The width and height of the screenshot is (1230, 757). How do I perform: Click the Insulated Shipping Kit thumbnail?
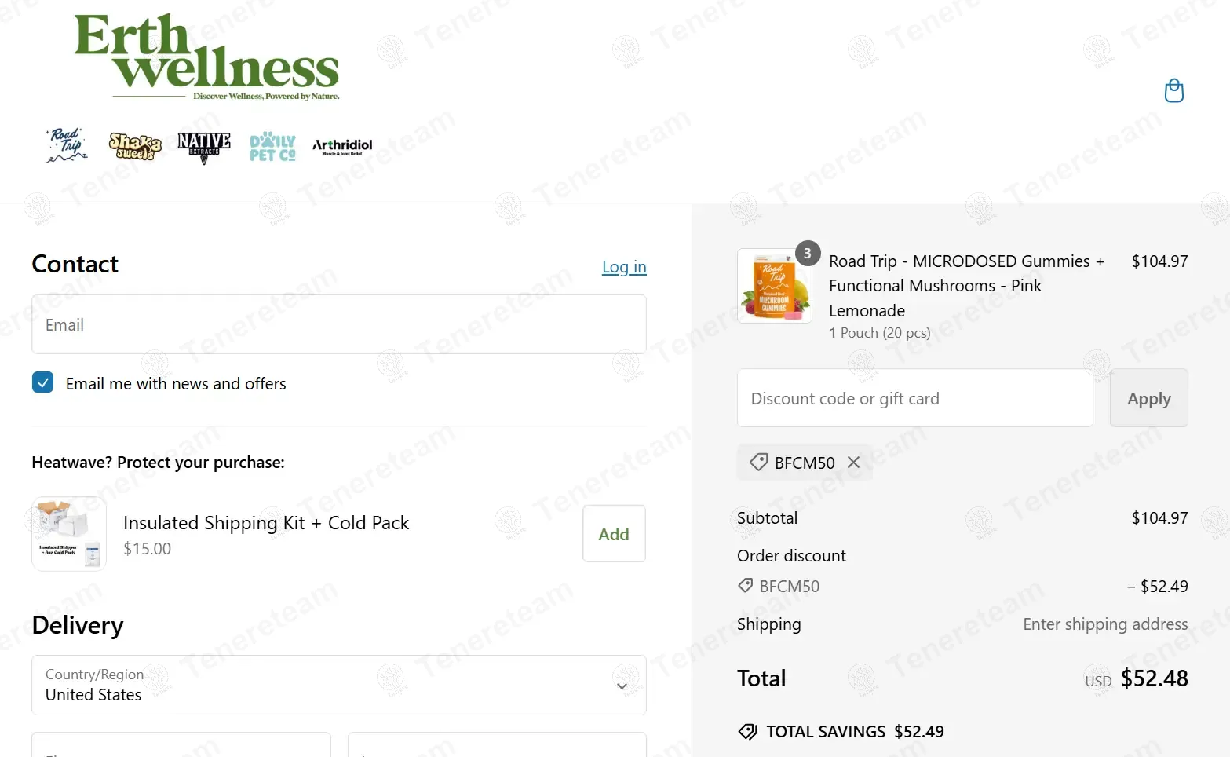pos(69,534)
